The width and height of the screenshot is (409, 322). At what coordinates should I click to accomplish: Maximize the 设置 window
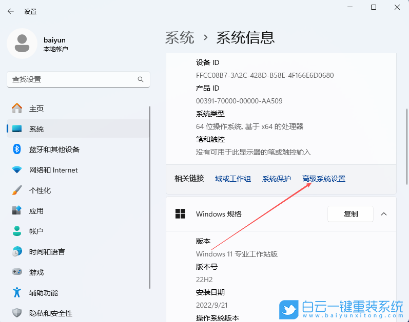pyautogui.click(x=374, y=7)
